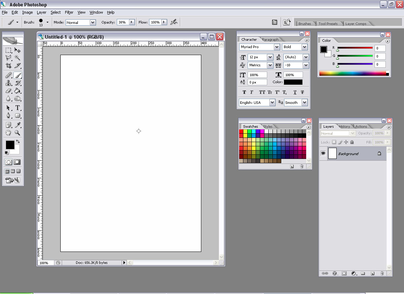This screenshot has height=294, width=404.
Task: Toggle Underline style in Character panel
Action: (295, 92)
